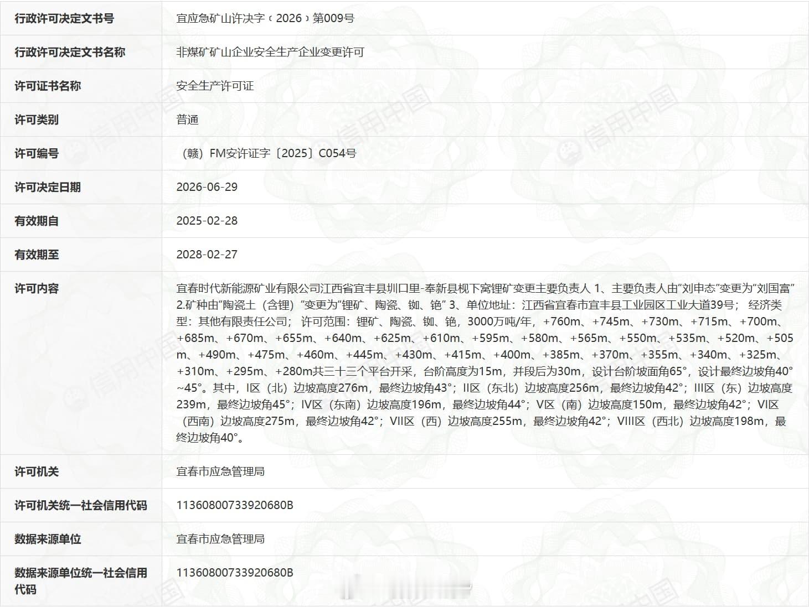809x607 pixels.
Task: Select the date 2028-02-27
Action: pos(207,255)
